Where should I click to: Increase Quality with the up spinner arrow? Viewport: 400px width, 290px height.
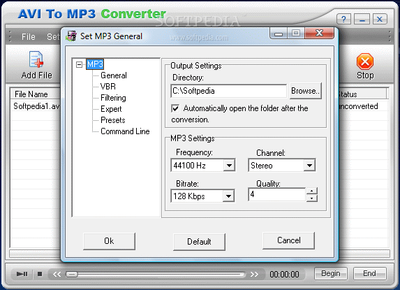[x=312, y=191]
